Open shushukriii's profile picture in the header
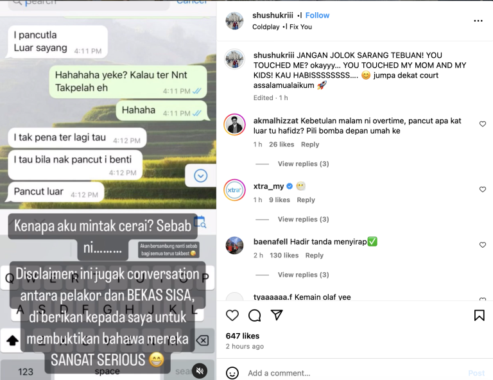Screen dimensions: 493x380 (234, 21)
